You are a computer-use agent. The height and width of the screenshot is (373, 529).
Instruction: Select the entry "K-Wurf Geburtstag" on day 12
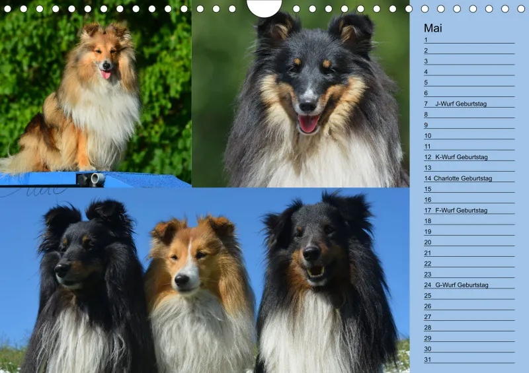(x=461, y=157)
